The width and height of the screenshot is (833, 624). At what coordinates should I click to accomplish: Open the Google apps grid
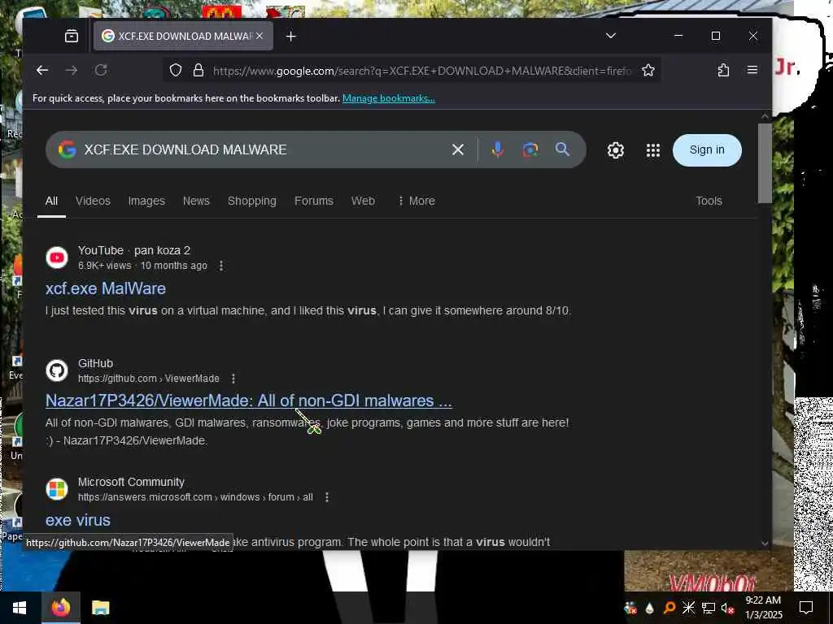[653, 150]
